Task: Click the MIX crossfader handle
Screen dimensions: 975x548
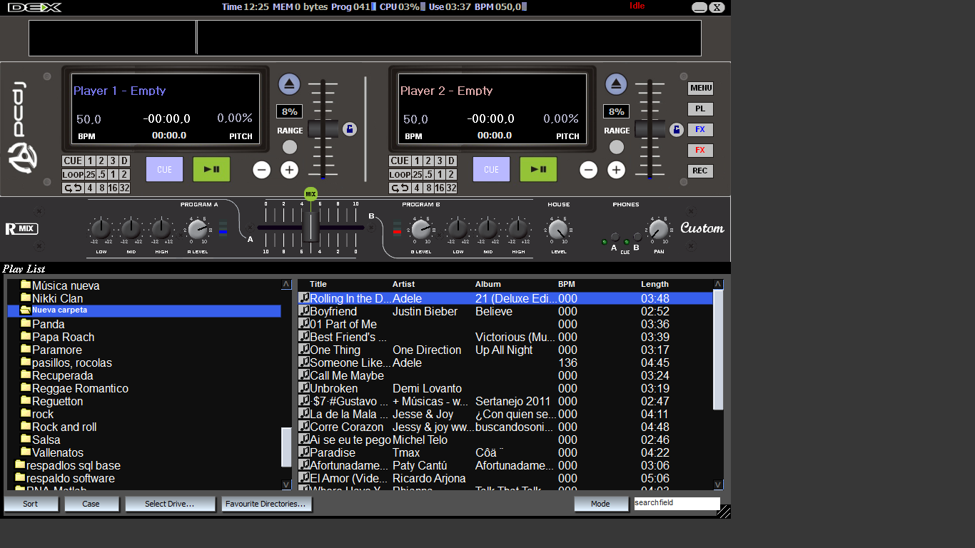Action: (310, 193)
